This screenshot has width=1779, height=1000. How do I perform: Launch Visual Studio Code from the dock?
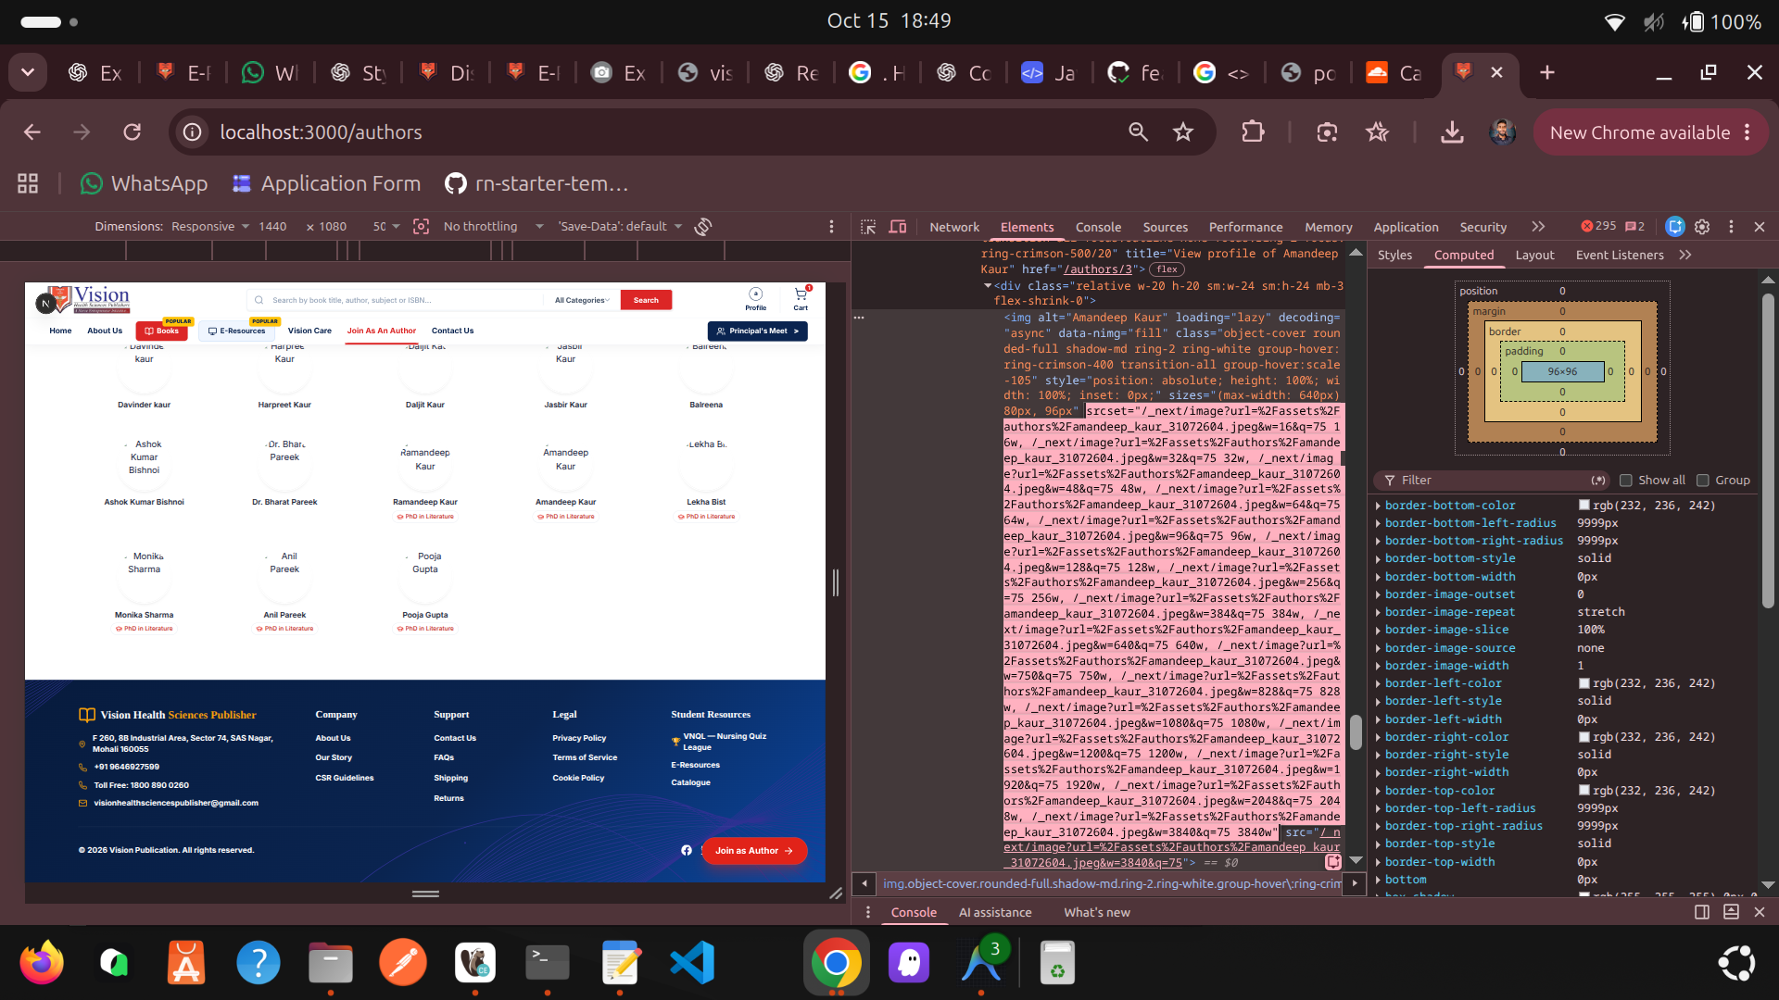(692, 963)
